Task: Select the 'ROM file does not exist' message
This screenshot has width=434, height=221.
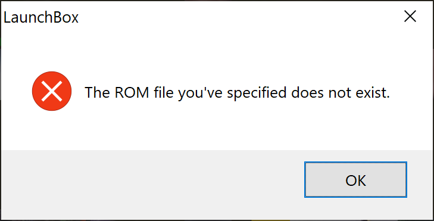Action: [237, 92]
